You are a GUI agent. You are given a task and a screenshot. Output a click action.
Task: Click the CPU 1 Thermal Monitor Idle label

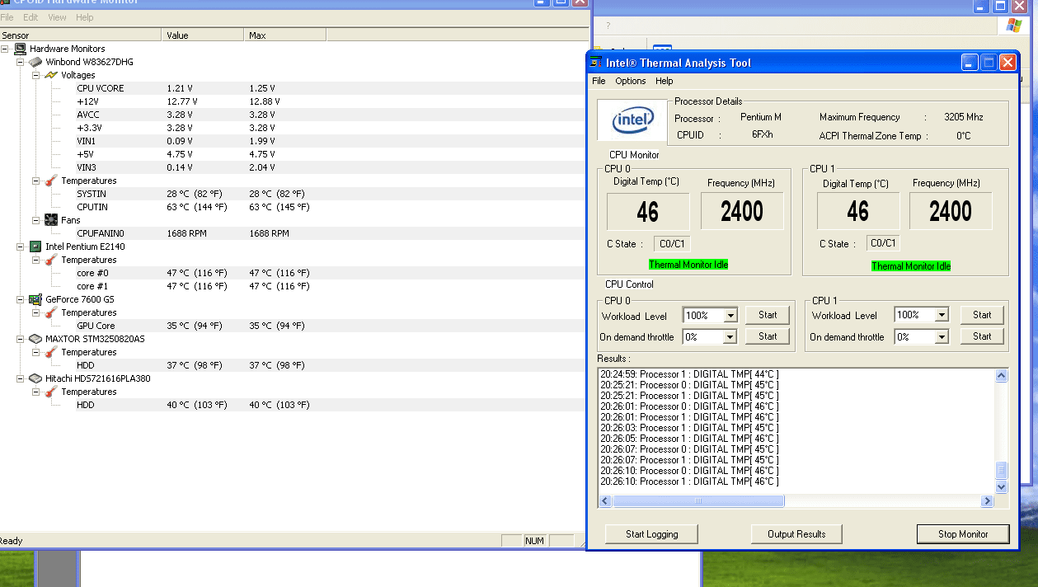click(911, 266)
